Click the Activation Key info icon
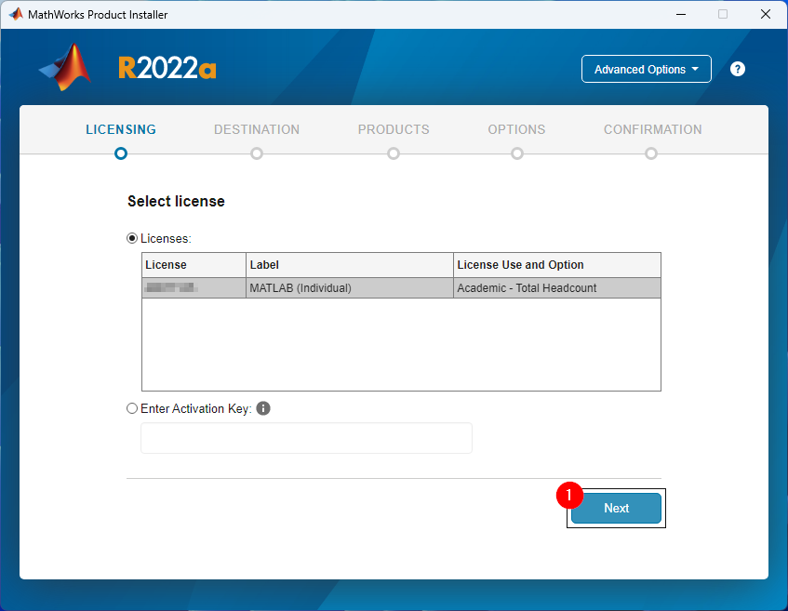 click(263, 408)
